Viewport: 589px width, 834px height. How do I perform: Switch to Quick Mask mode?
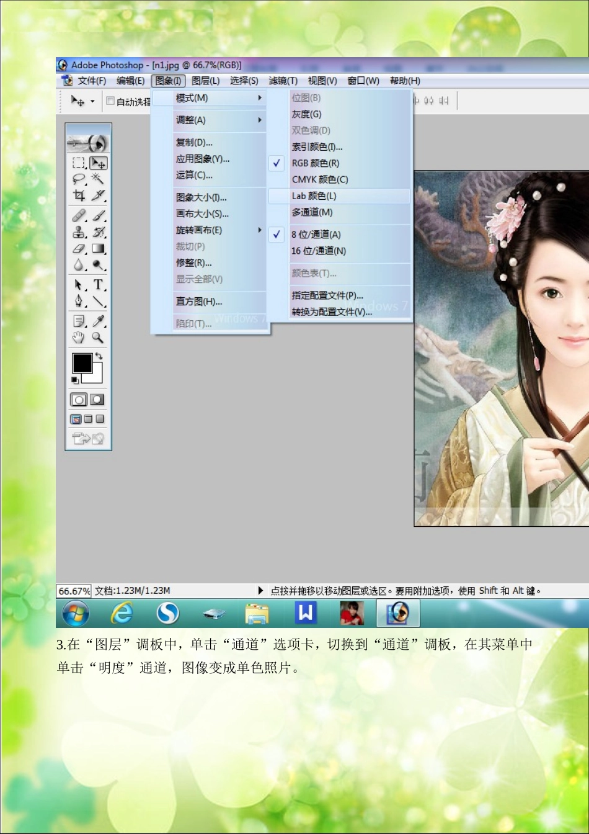97,399
